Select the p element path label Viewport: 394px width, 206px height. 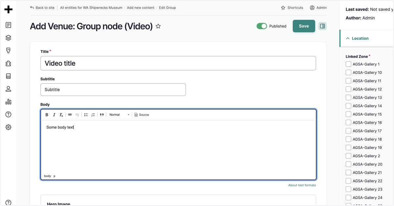[x=55, y=176]
